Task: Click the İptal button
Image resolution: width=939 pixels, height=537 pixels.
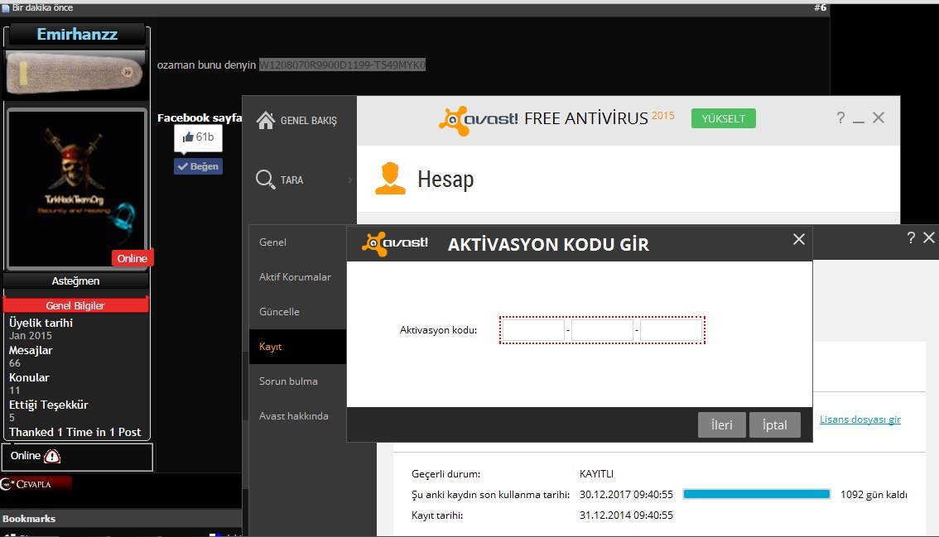Action: pos(775,425)
